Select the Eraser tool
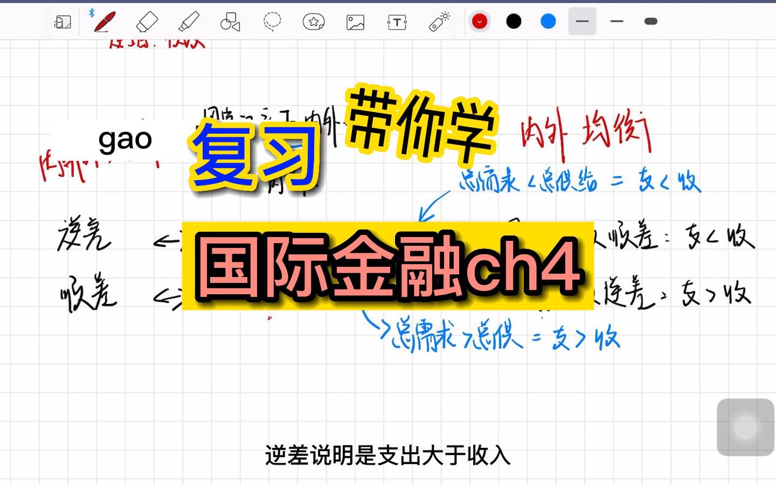776x485 pixels. (147, 22)
